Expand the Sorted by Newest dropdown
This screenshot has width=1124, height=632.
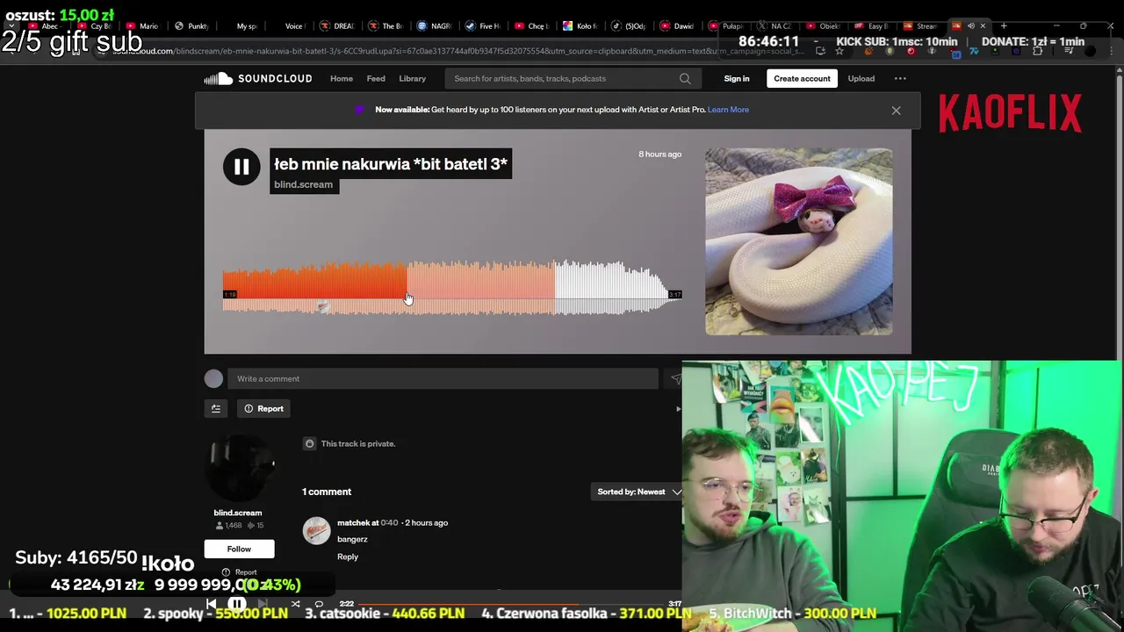click(x=639, y=492)
